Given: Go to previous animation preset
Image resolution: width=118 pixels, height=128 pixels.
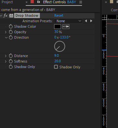Looking at the screenshot, I should point(86,21).
